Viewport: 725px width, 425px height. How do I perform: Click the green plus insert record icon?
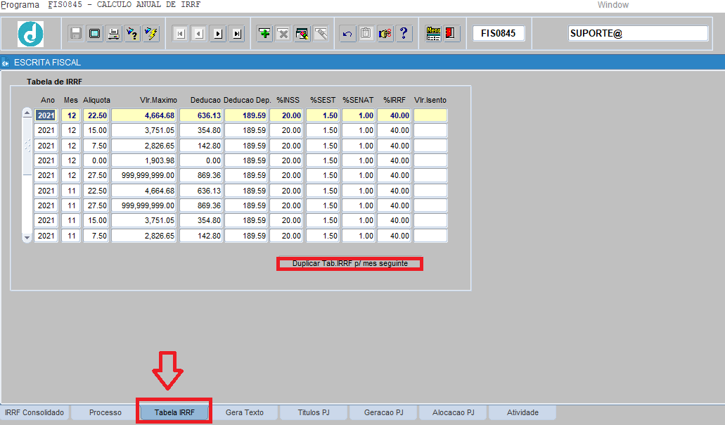point(264,34)
